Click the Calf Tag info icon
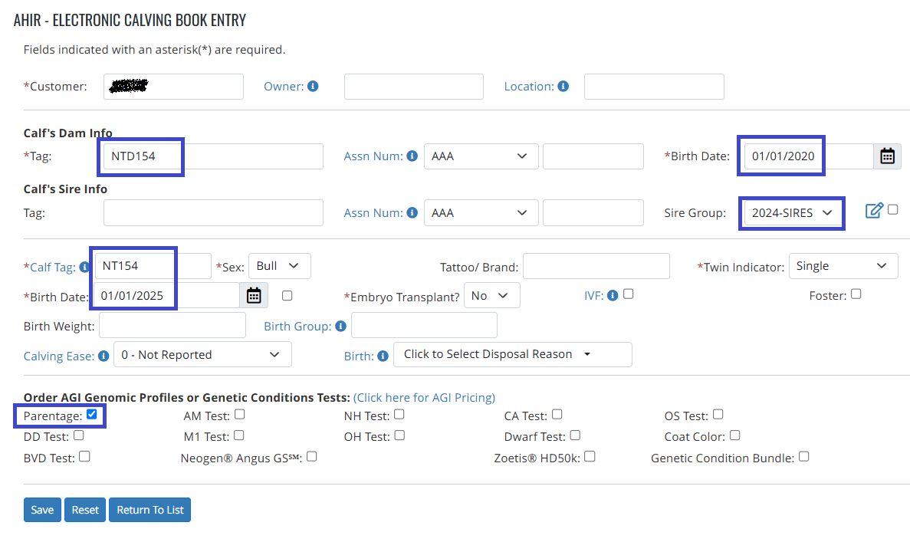910x542 pixels. coord(84,267)
